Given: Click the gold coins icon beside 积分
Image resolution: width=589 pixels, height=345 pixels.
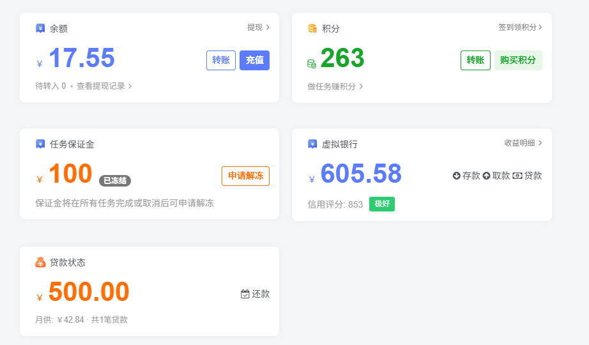Looking at the screenshot, I should click(312, 28).
